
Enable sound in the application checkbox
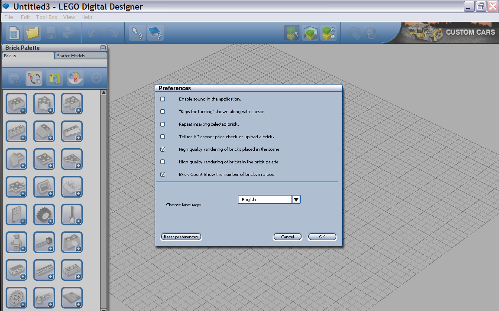[163, 99]
